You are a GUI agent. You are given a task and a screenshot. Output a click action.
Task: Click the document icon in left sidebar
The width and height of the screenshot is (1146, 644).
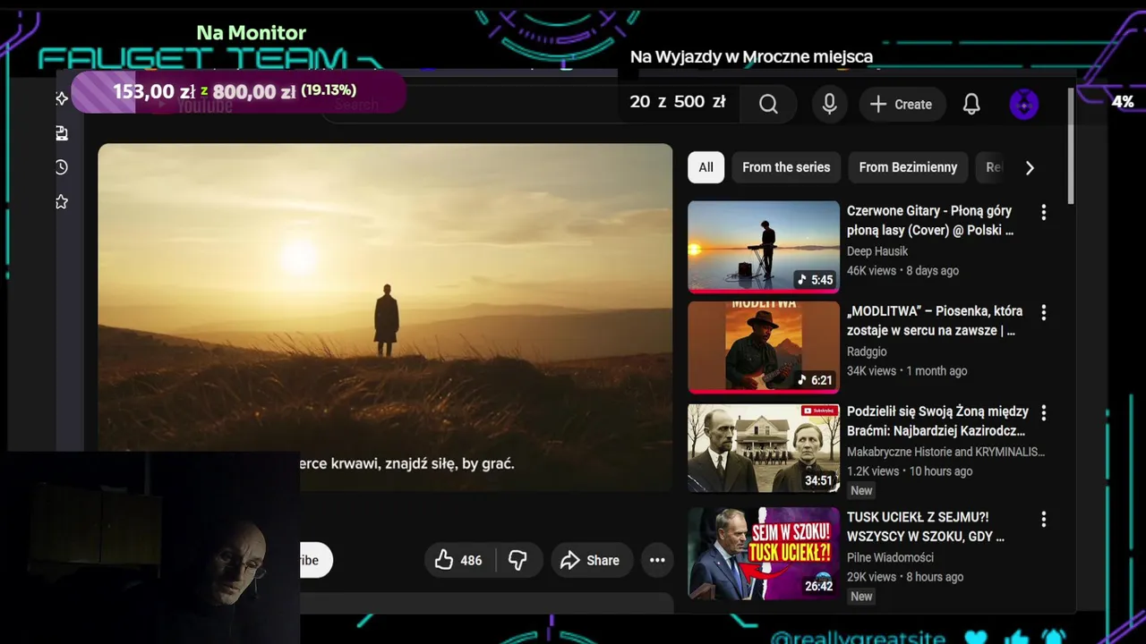pyautogui.click(x=62, y=133)
